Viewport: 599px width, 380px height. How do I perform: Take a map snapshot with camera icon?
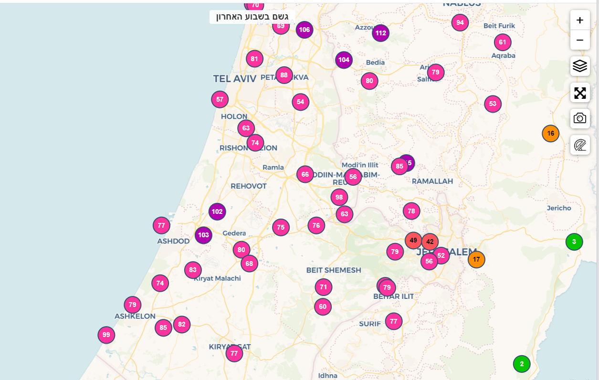(580, 118)
